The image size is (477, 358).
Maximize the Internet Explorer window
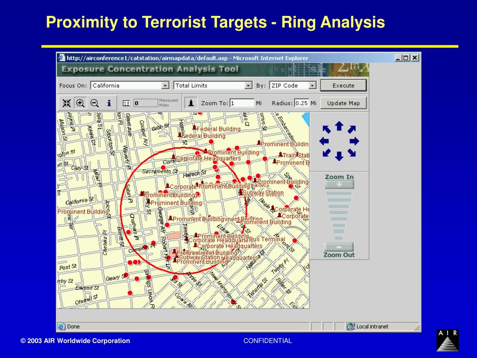click(406, 57)
